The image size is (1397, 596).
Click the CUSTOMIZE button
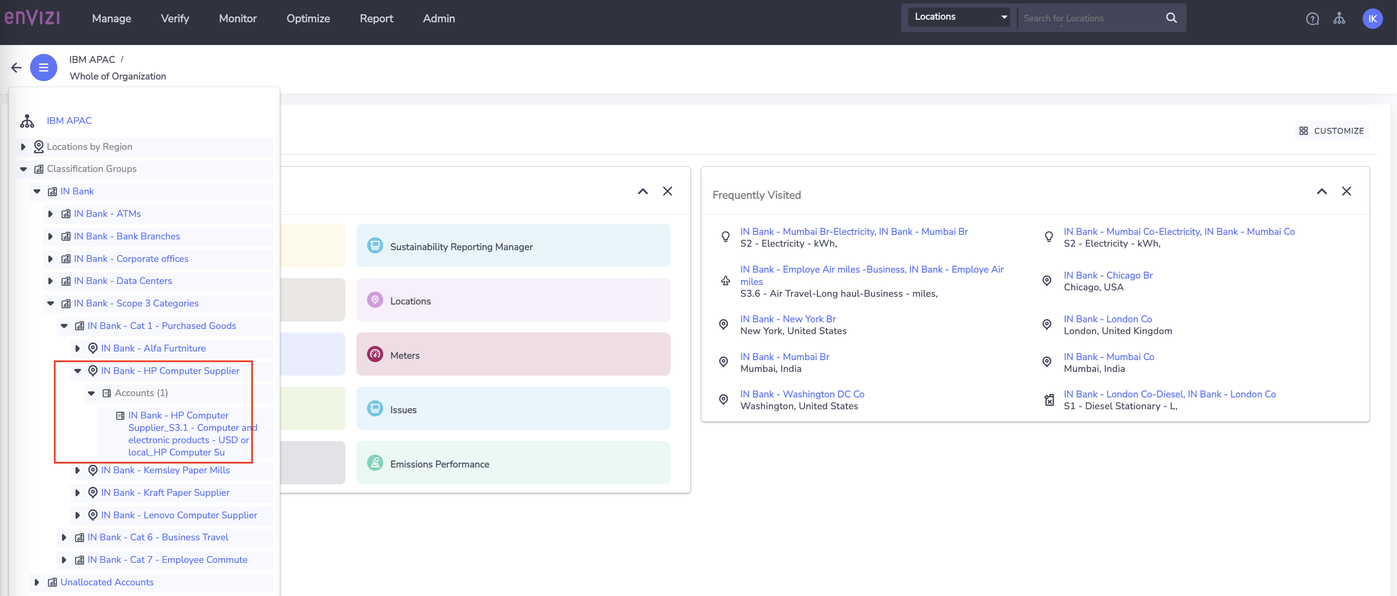pyautogui.click(x=1332, y=131)
